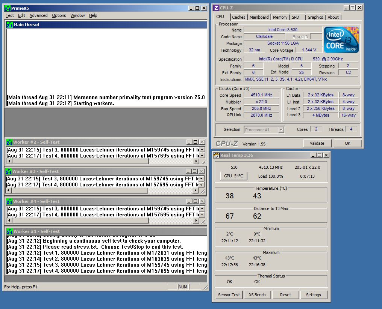
Task: Maximize the Worker #2 Self-Test window
Action: pos(196,142)
